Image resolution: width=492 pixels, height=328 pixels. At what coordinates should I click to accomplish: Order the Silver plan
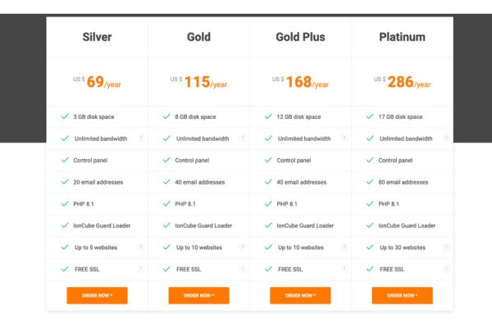(x=97, y=295)
